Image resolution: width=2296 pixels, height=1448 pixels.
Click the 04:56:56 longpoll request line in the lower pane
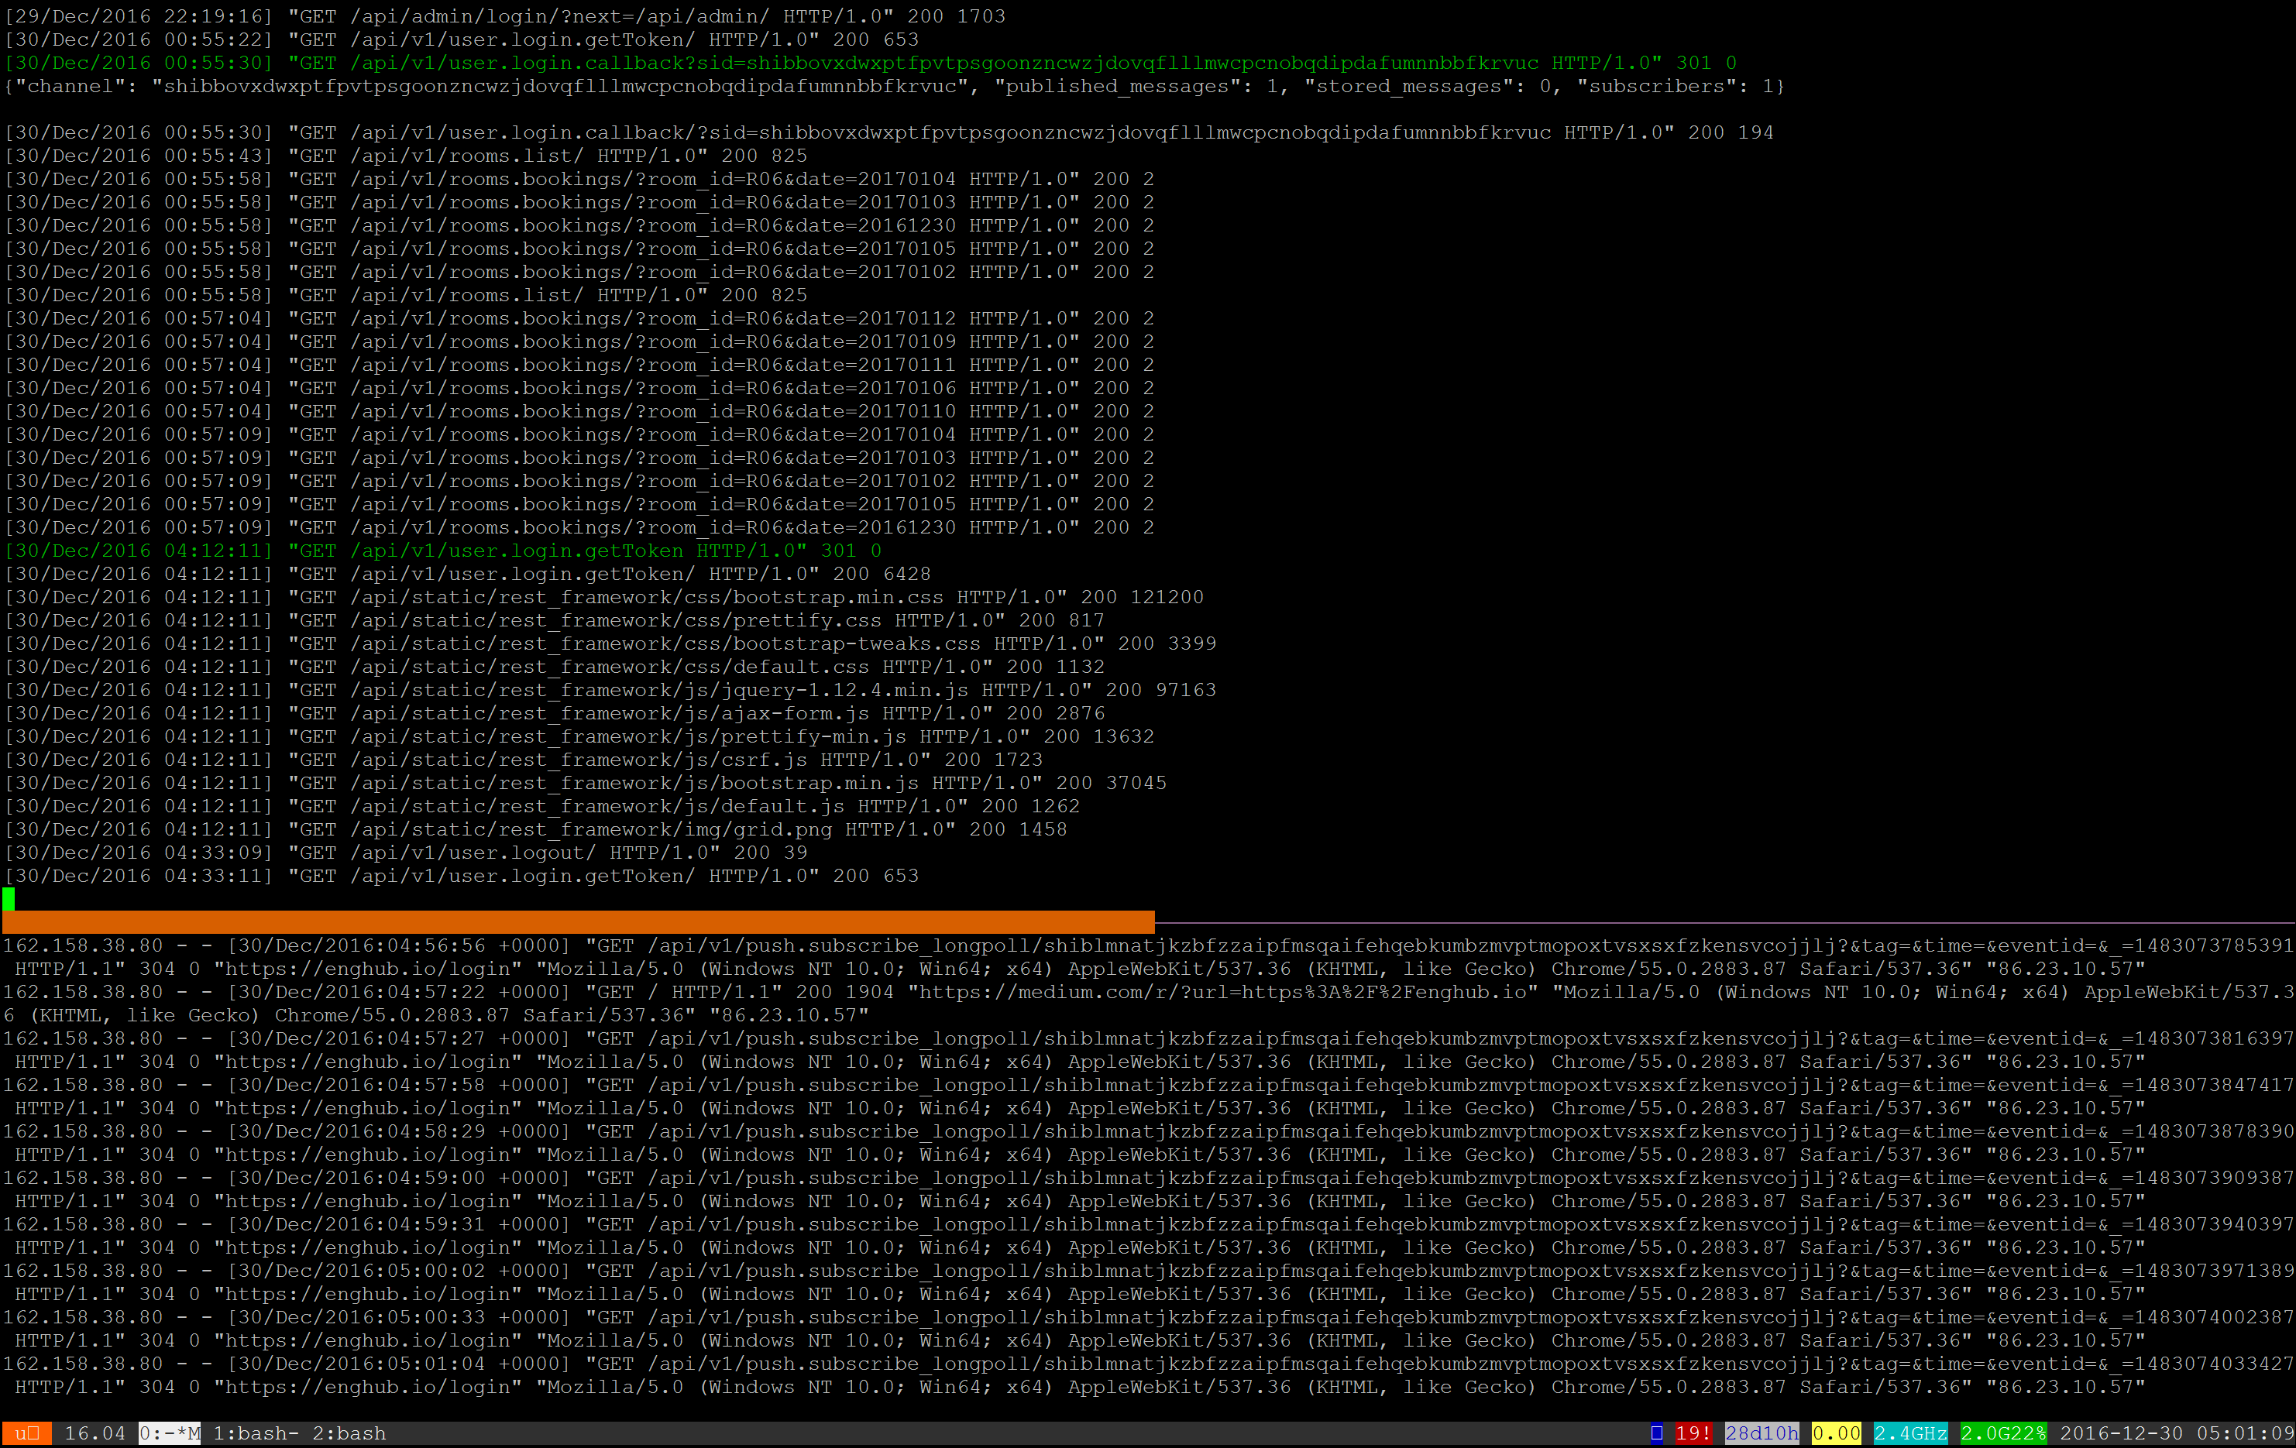point(1148,957)
